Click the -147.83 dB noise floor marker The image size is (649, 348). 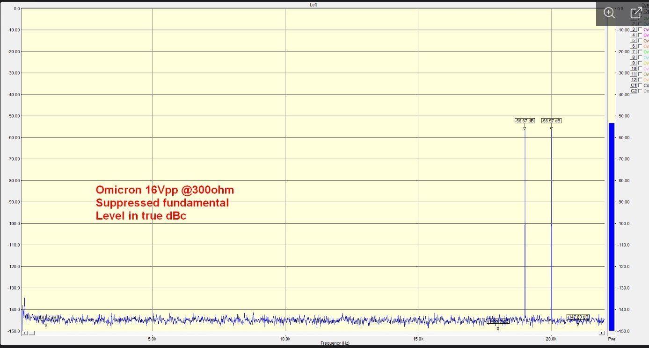click(x=577, y=317)
